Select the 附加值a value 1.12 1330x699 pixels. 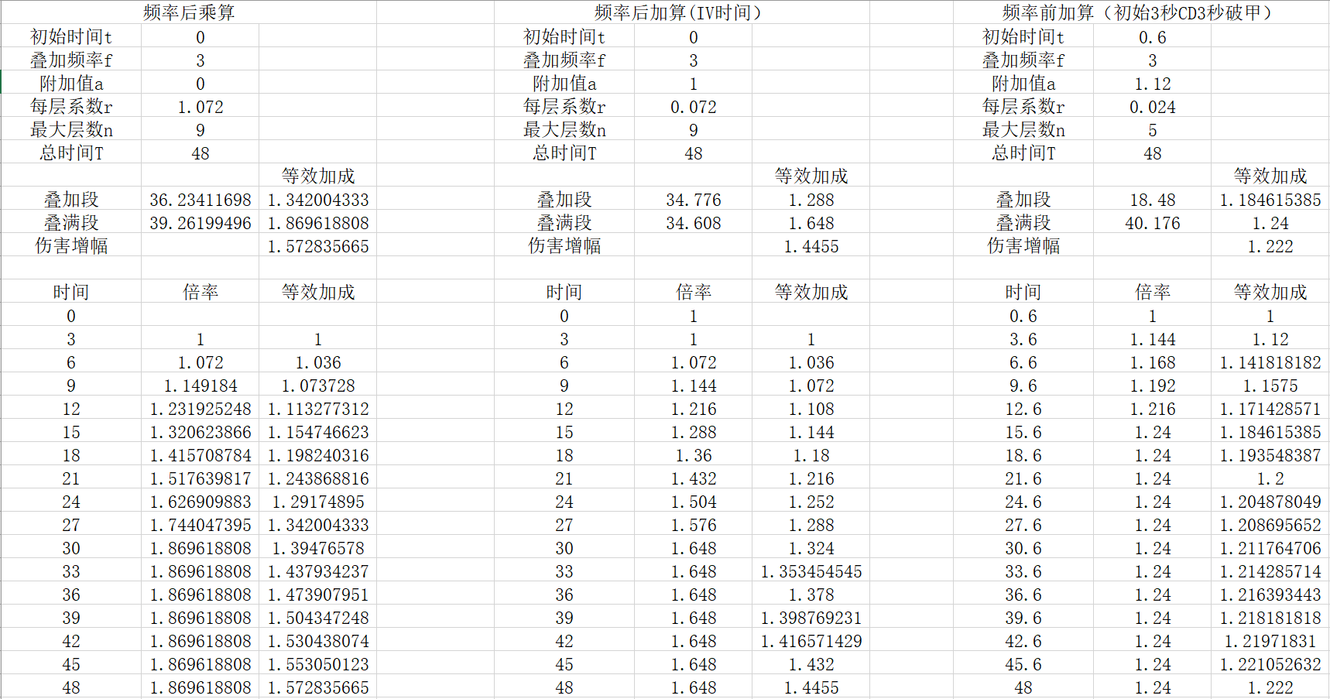pos(1153,84)
